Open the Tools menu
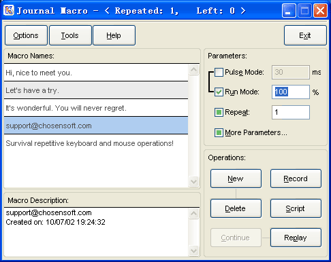This screenshot has height=262, width=331. (70, 35)
